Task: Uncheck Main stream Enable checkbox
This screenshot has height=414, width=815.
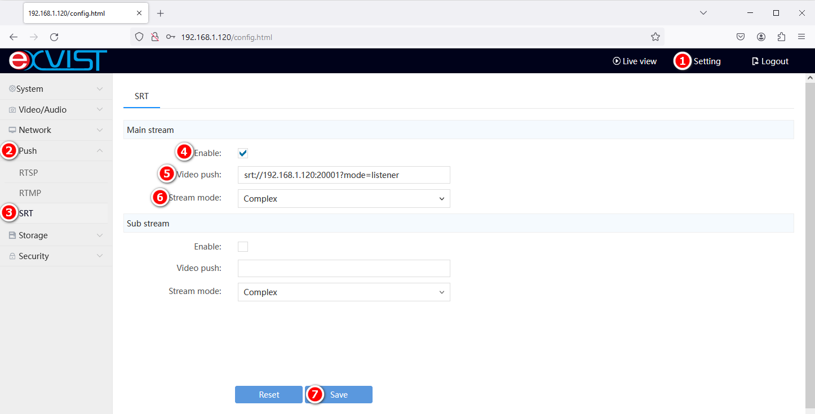Action: tap(243, 153)
